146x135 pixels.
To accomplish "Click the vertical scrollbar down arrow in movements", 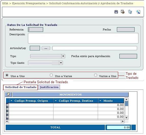I will pyautogui.click(x=126, y=118).
